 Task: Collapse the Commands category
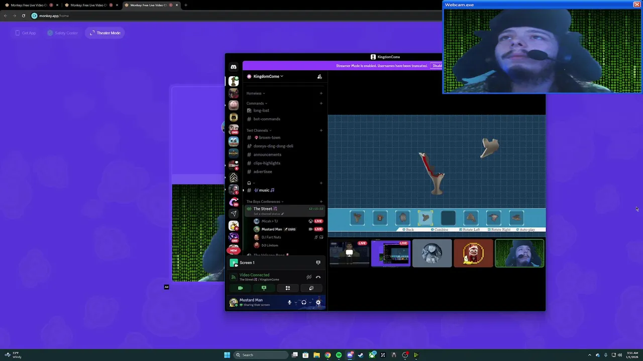coord(257,103)
